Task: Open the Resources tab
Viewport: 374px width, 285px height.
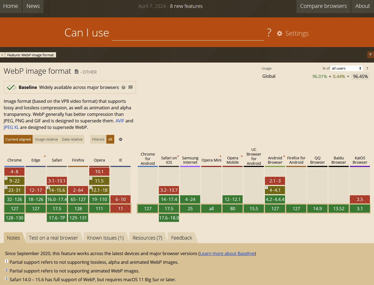Action: click(147, 238)
